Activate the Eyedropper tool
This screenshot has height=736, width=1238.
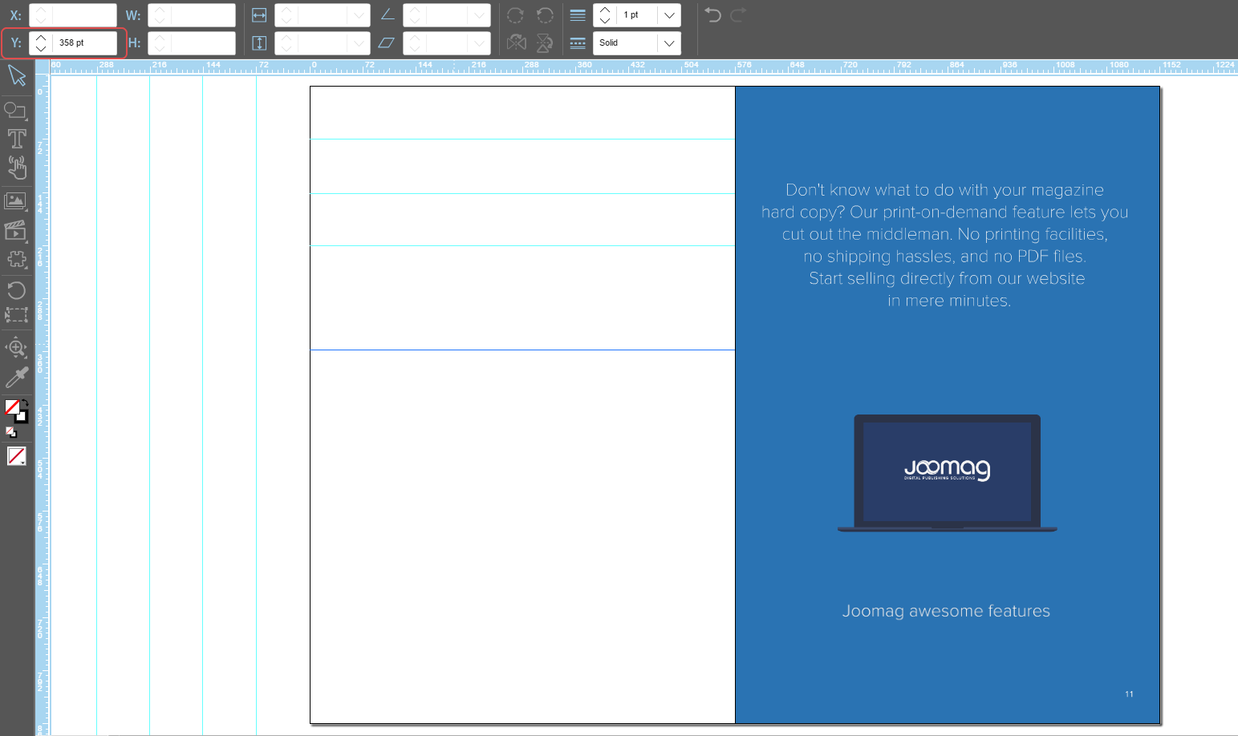(x=16, y=377)
